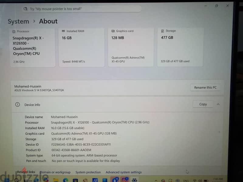Collapse the Device info section

[218, 104]
